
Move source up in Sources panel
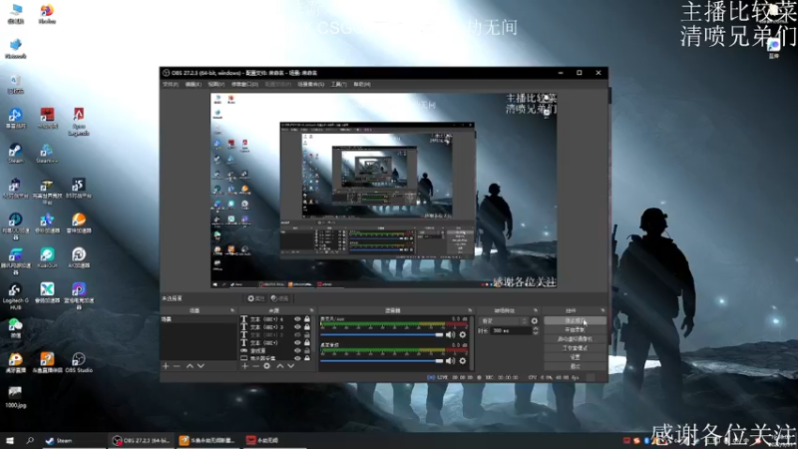tap(280, 366)
